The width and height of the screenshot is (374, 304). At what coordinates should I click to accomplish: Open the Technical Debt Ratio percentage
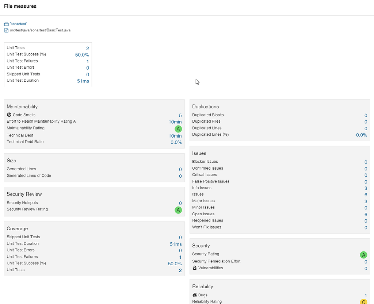point(176,142)
